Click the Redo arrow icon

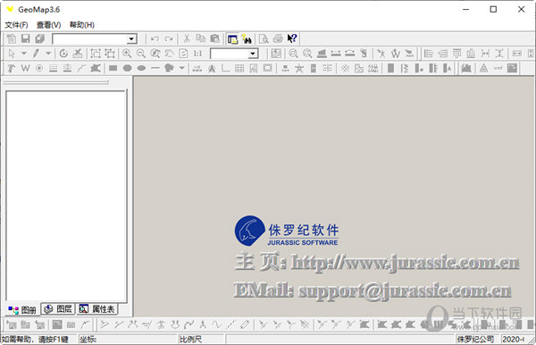pos(169,39)
